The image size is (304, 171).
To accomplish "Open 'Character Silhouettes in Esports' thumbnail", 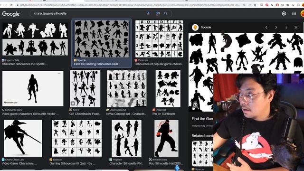I will pyautogui.click(x=35, y=39).
